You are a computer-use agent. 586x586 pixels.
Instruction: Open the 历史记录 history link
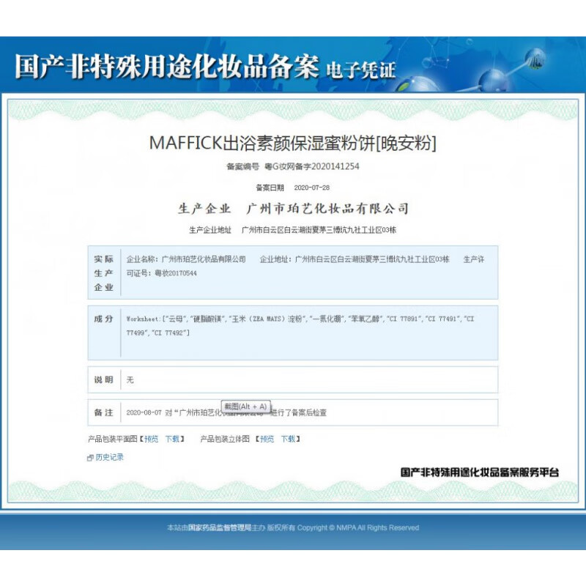point(109,457)
